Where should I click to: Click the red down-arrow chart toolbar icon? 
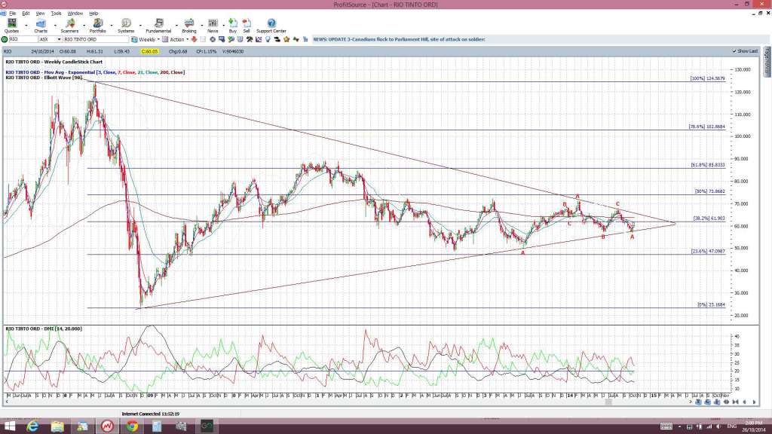pyautogui.click(x=194, y=39)
